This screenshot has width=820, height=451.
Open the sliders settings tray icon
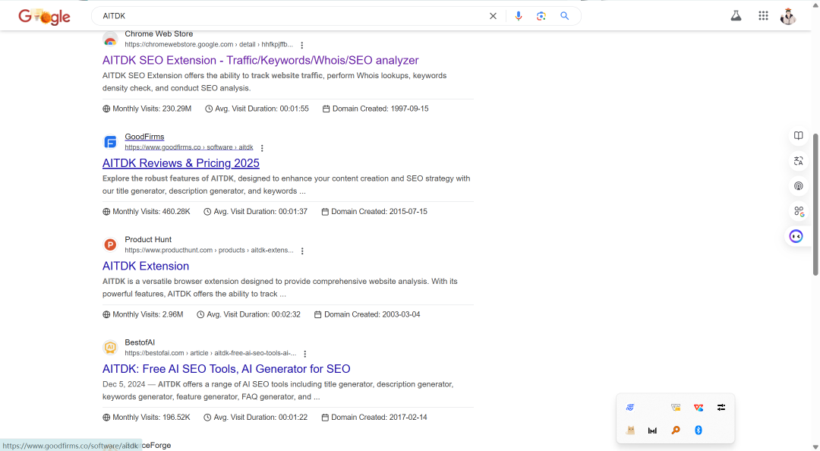click(721, 408)
